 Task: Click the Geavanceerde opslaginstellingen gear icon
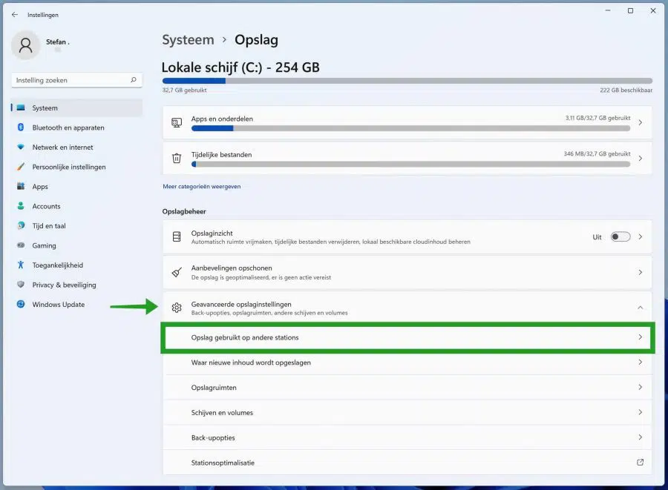[177, 307]
